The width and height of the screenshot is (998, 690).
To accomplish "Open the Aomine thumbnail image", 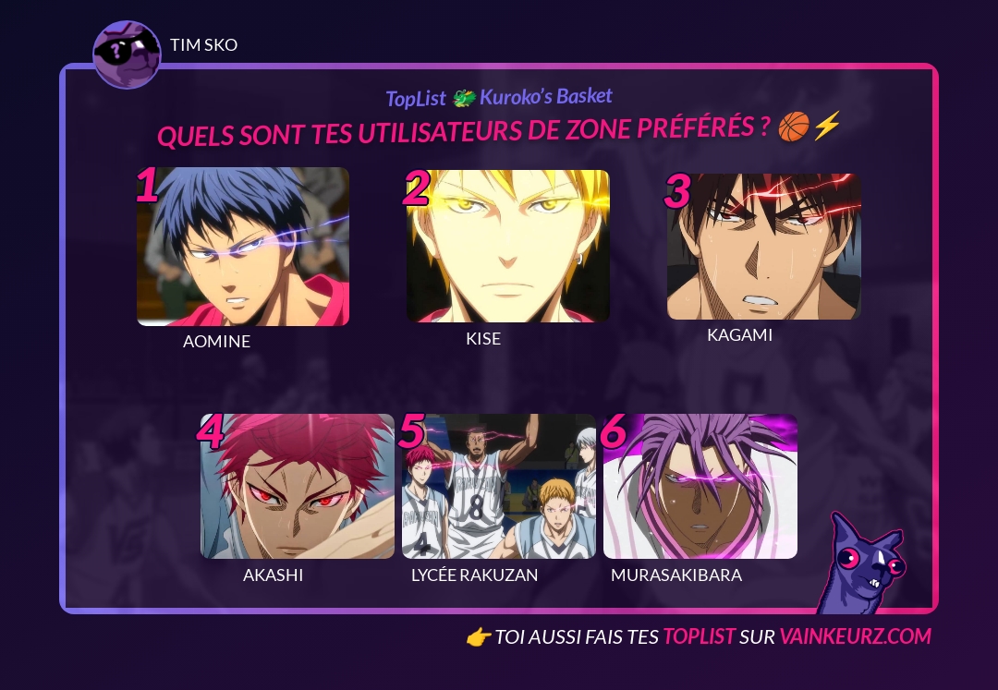I will point(242,247).
